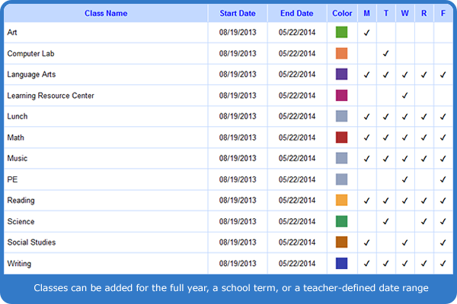Pick the green swatch for Science
This screenshot has height=304, width=457.
point(341,221)
